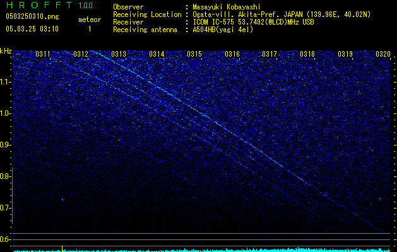The height and width of the screenshot is (252, 397).
Task: Click the gray vertical bar beside 0.8 kHz
Action: (x=13, y=195)
